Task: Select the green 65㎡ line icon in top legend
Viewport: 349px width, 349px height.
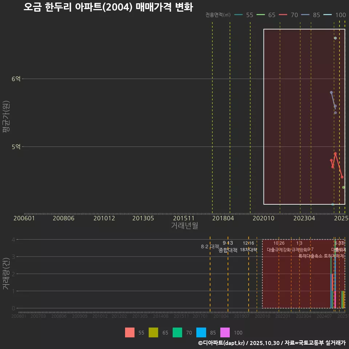Action: (260, 15)
